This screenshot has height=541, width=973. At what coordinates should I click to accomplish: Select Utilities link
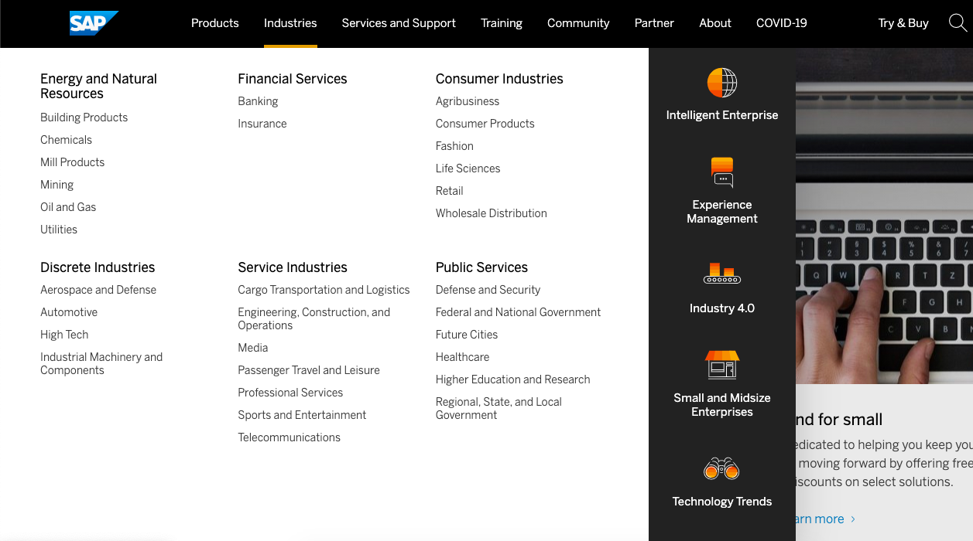point(59,230)
